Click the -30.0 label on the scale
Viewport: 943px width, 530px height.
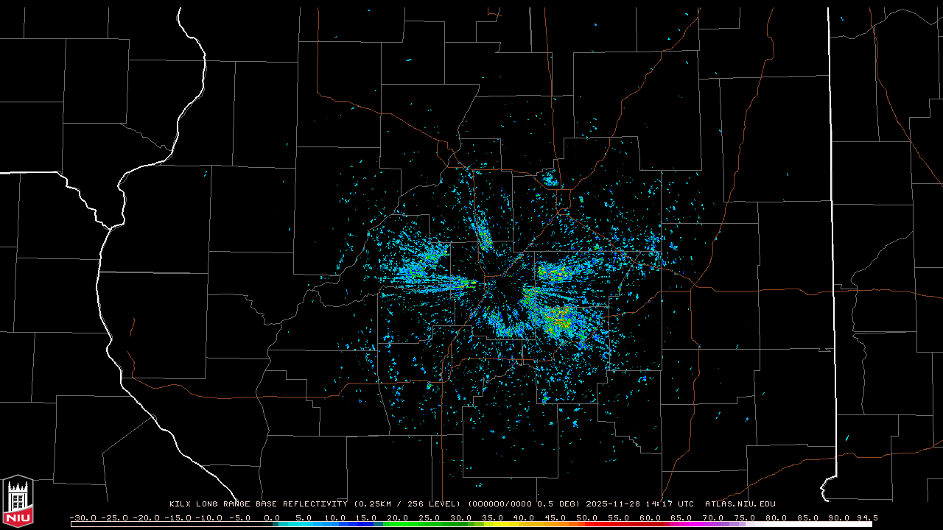(x=83, y=517)
